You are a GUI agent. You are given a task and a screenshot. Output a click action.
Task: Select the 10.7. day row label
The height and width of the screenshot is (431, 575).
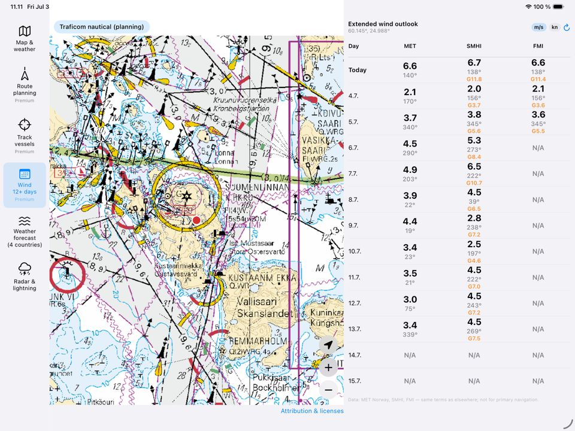tap(355, 251)
